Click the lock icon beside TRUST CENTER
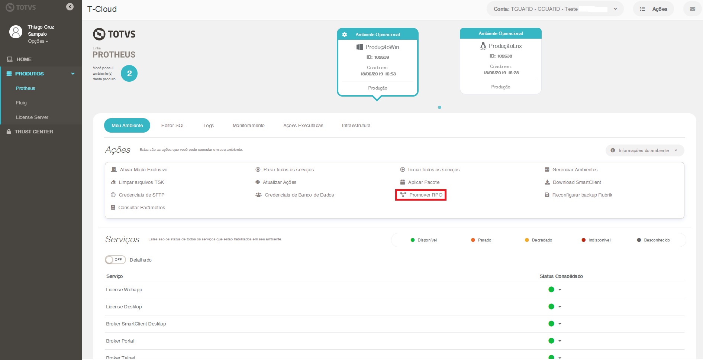 (9, 132)
